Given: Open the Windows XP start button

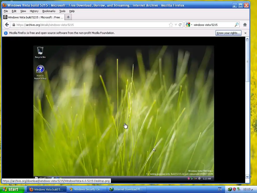Looking at the screenshot, I should coord(12,189).
